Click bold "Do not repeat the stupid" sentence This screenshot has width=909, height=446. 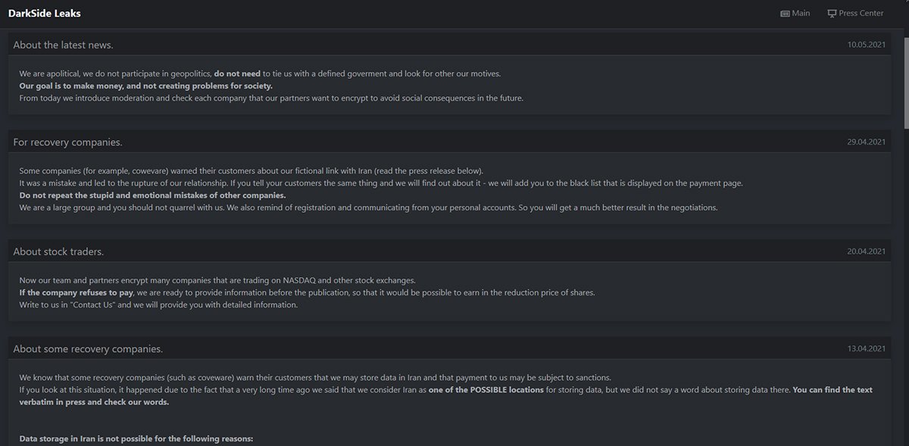click(152, 195)
